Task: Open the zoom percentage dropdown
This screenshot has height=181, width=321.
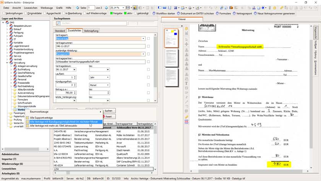Action: (x=123, y=8)
